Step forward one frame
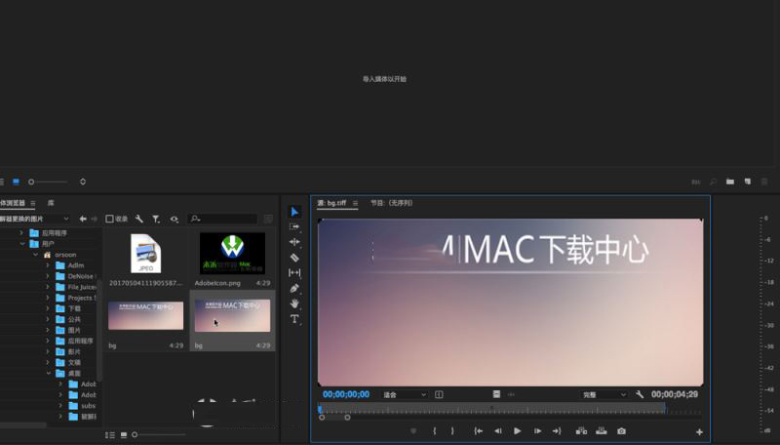The height and width of the screenshot is (445, 780). click(537, 431)
